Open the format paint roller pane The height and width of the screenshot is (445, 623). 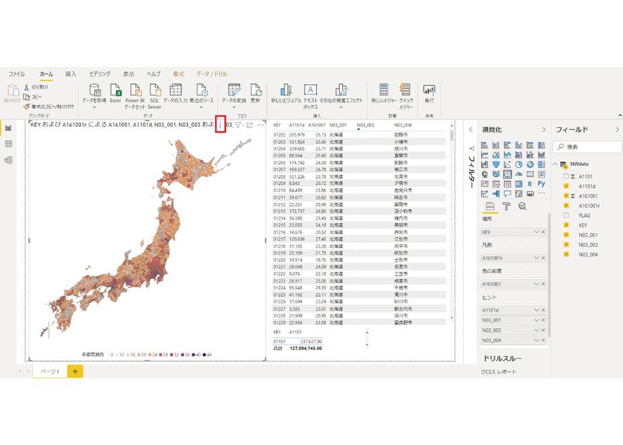[506, 206]
